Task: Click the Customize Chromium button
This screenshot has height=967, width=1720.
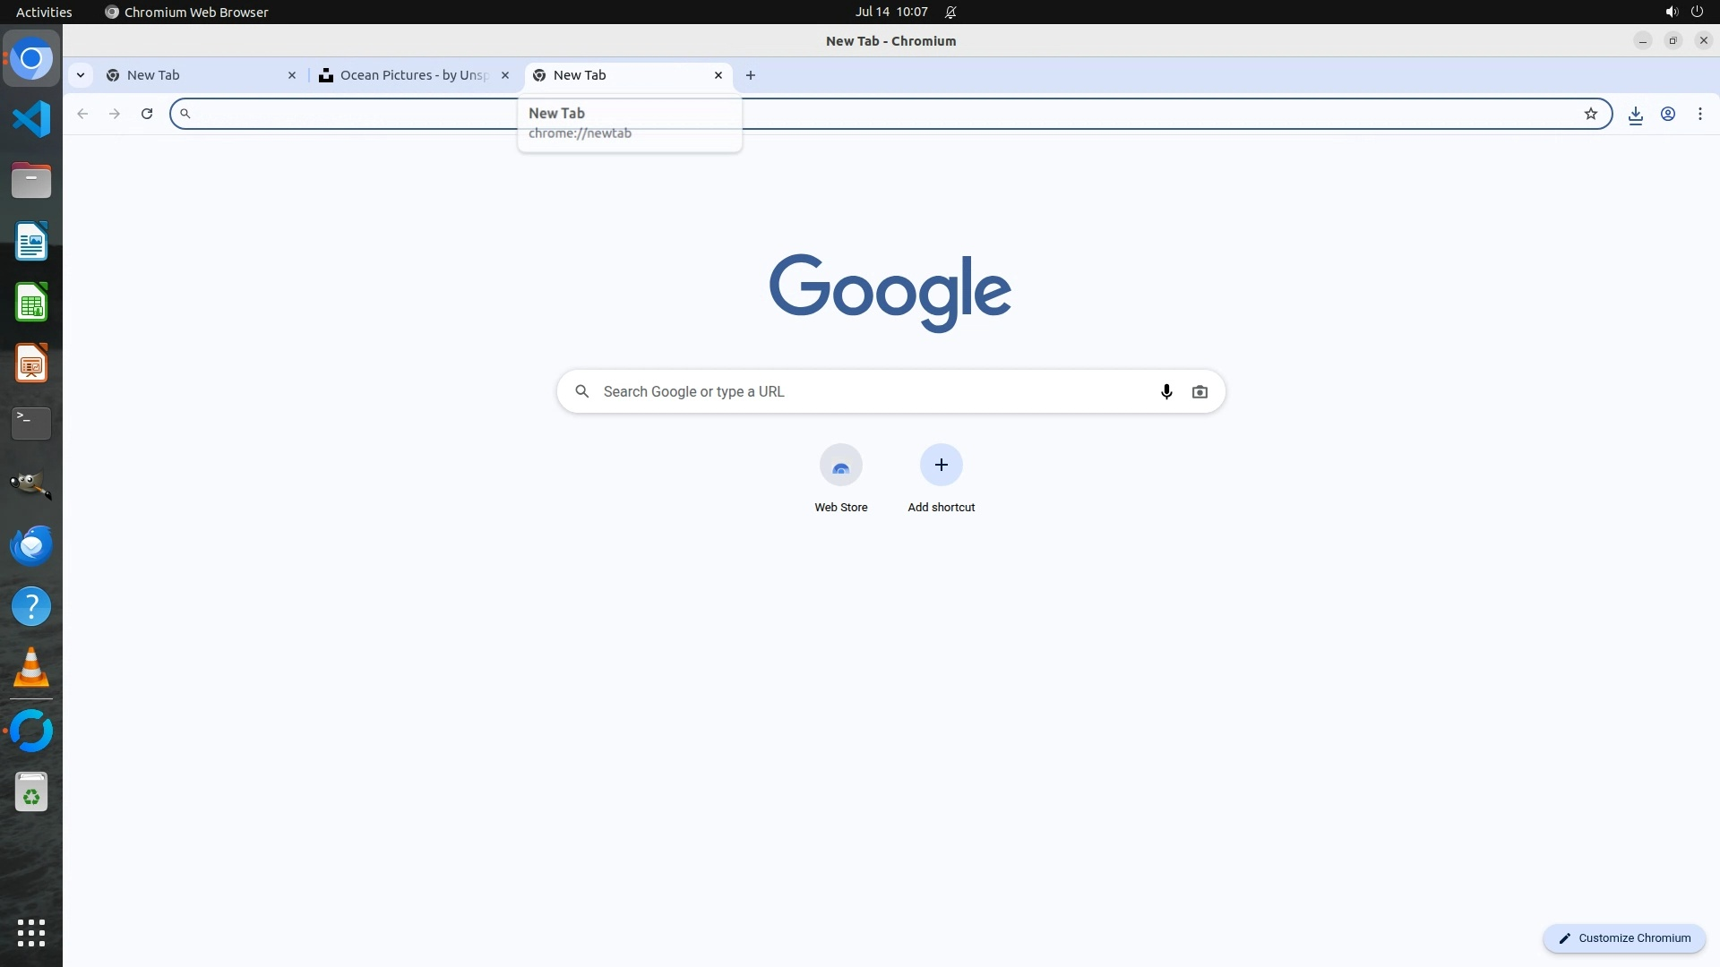Action: (1624, 938)
